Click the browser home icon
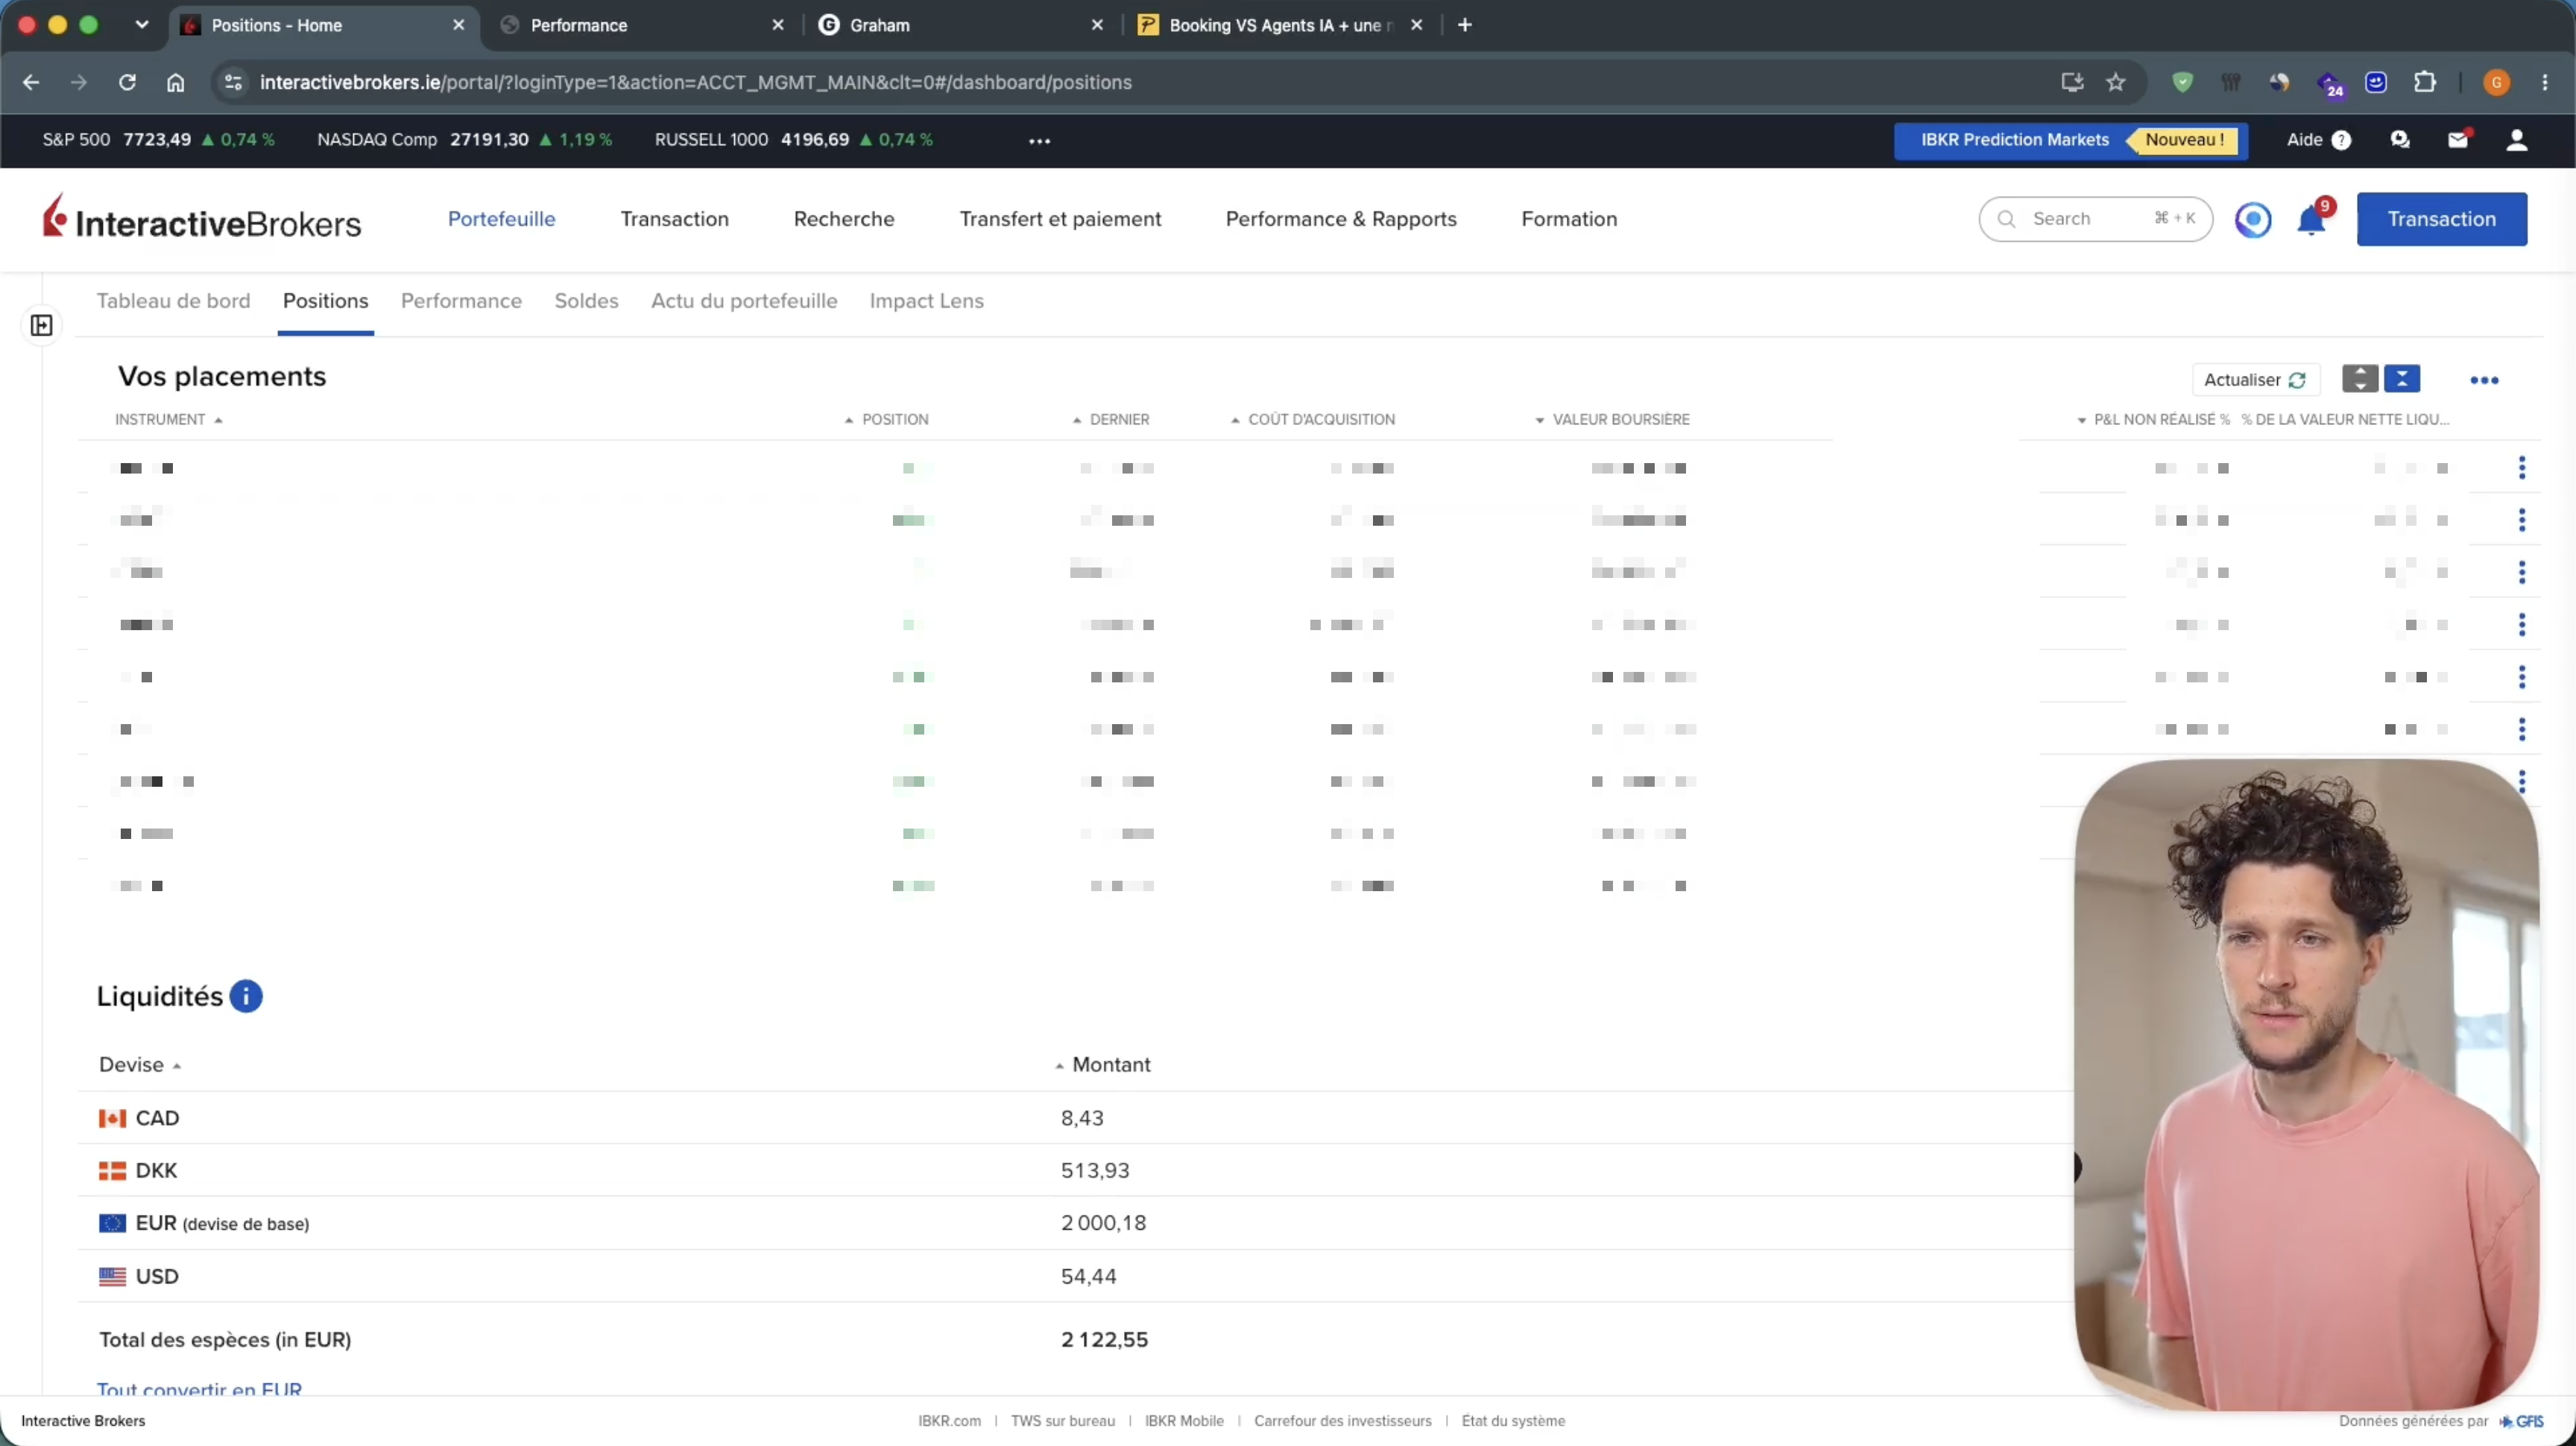The height and width of the screenshot is (1446, 2576). (176, 82)
